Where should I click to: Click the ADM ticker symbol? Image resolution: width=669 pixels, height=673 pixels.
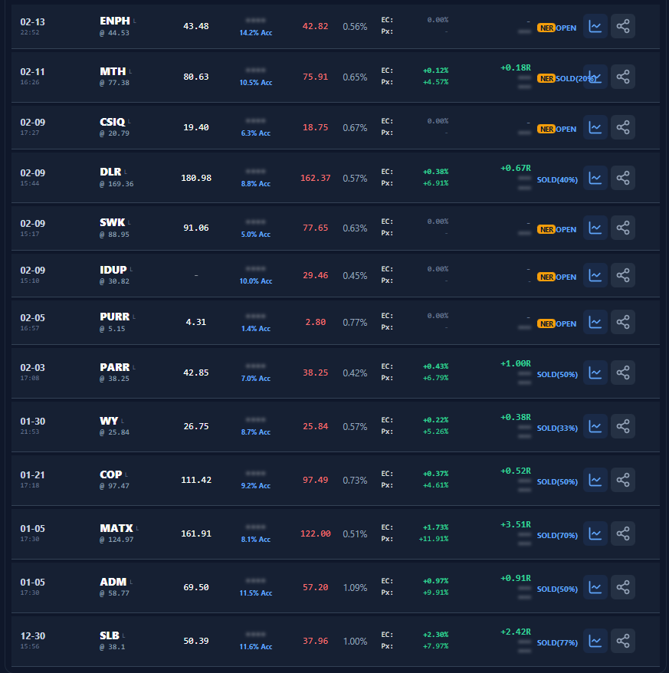[x=113, y=582]
